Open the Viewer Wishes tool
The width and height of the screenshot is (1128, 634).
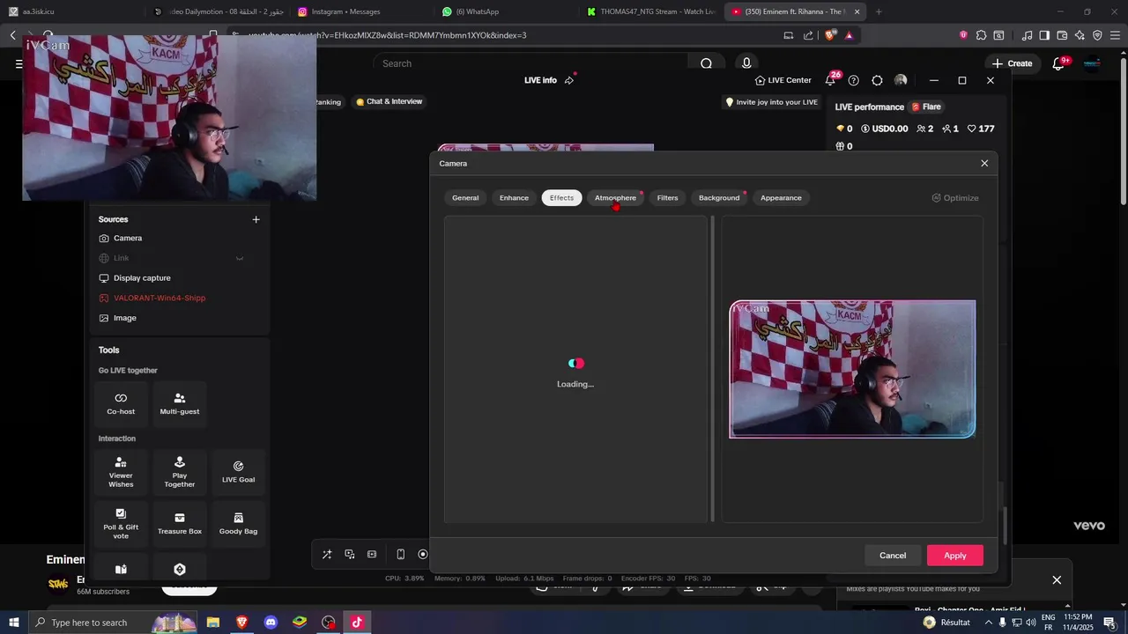point(121,472)
